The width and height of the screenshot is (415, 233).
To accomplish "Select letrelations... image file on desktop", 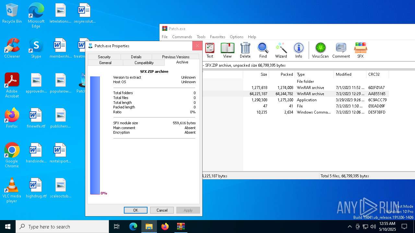I will [x=60, y=14].
